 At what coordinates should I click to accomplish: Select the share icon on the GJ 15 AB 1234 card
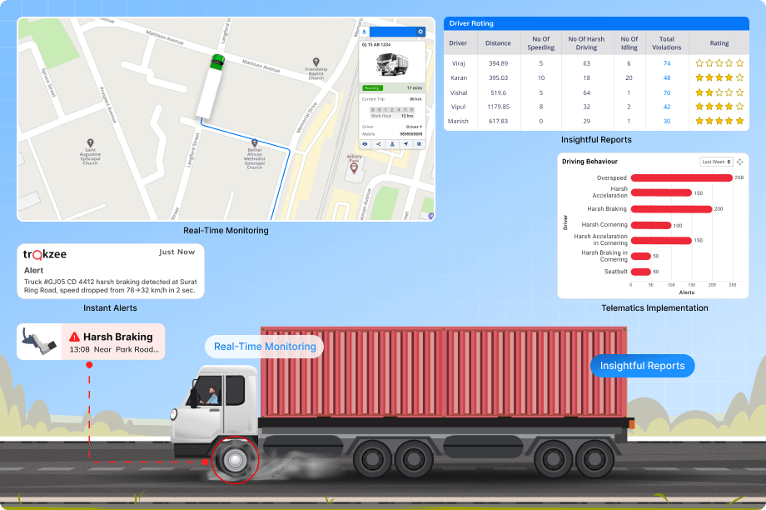tap(379, 144)
